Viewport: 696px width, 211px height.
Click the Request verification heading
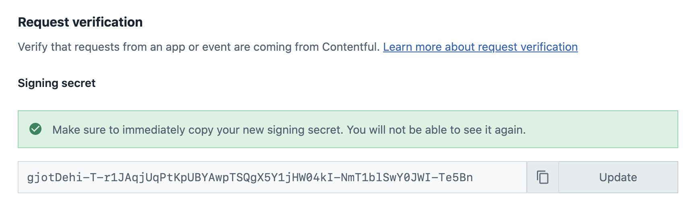(80, 22)
